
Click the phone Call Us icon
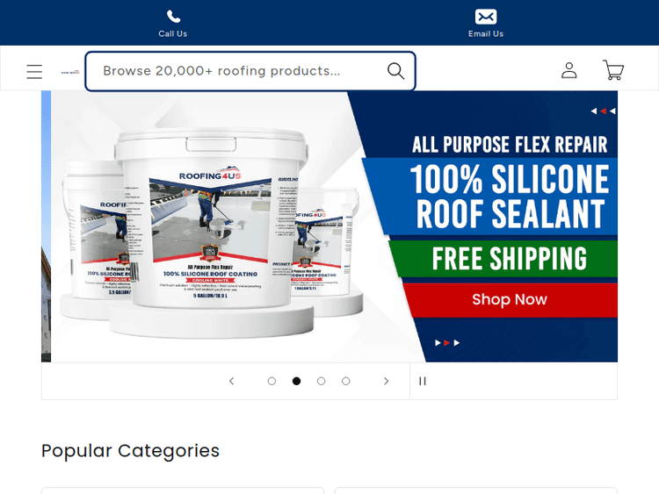173,17
